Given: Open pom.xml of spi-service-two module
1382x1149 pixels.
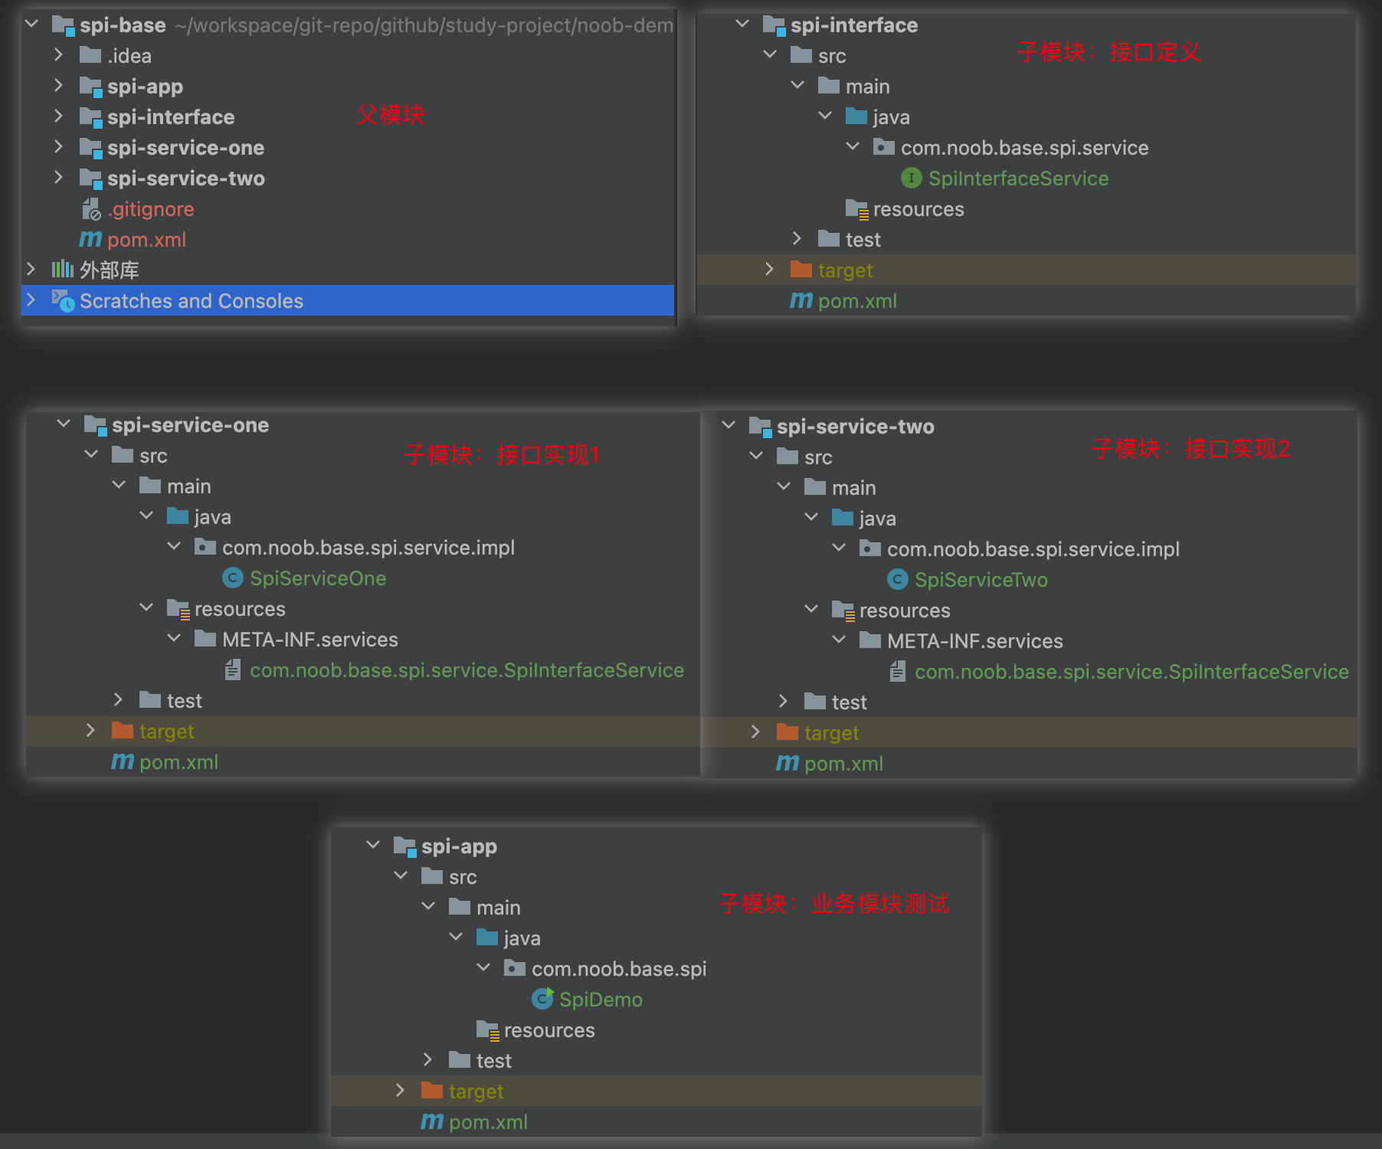Looking at the screenshot, I should (843, 764).
